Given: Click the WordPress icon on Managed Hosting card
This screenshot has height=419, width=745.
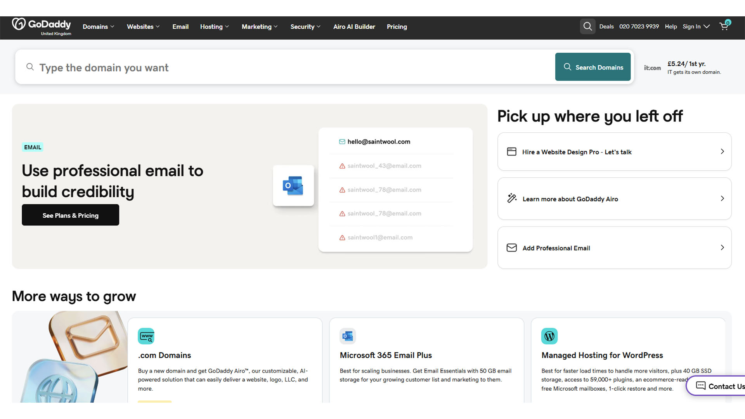Looking at the screenshot, I should point(549,336).
